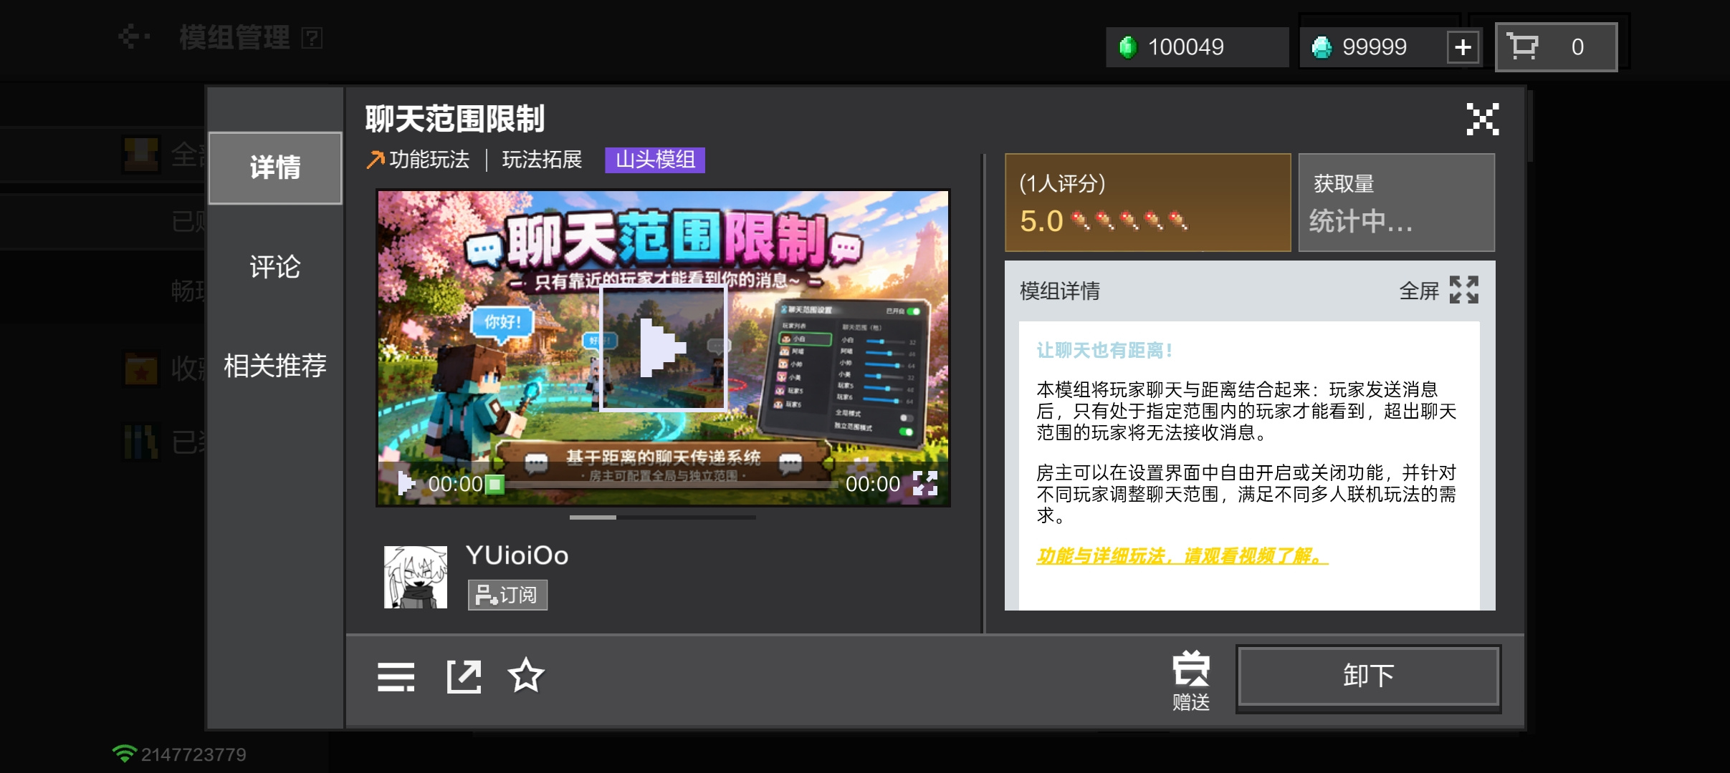Click the chest icon in background sidebar
This screenshot has height=773, width=1730.
(141, 154)
